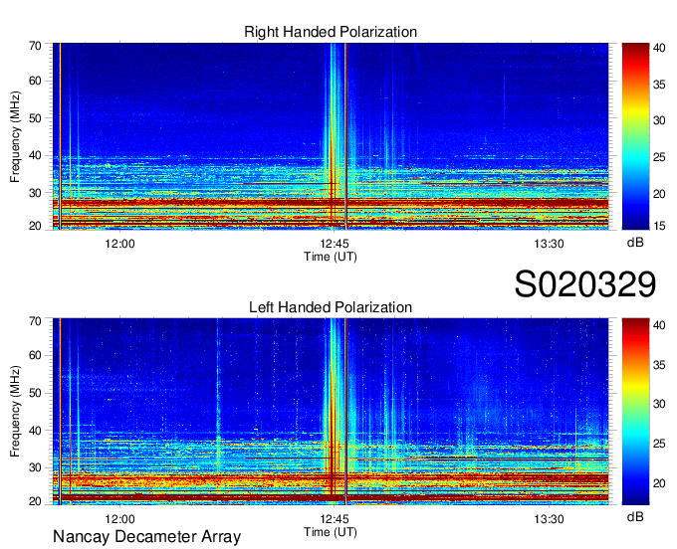
Task: Click the '15' value on top colorbar
Action: click(x=659, y=226)
